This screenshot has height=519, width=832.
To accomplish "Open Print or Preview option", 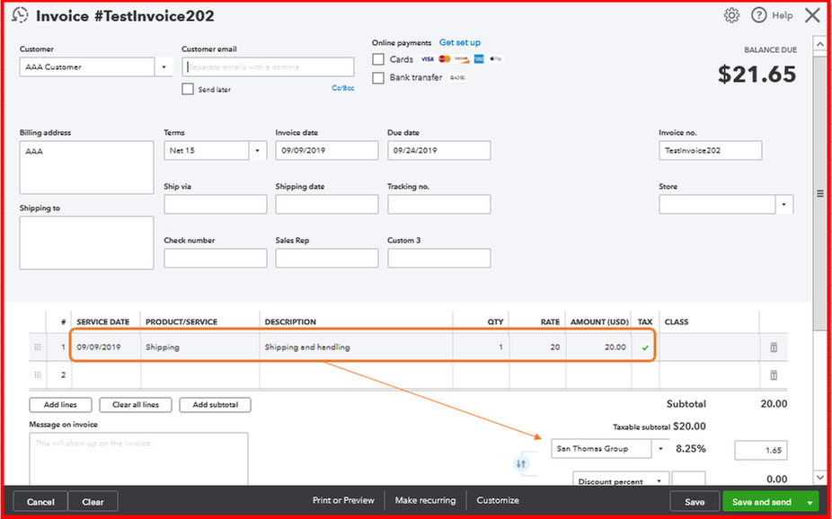I will point(343,500).
